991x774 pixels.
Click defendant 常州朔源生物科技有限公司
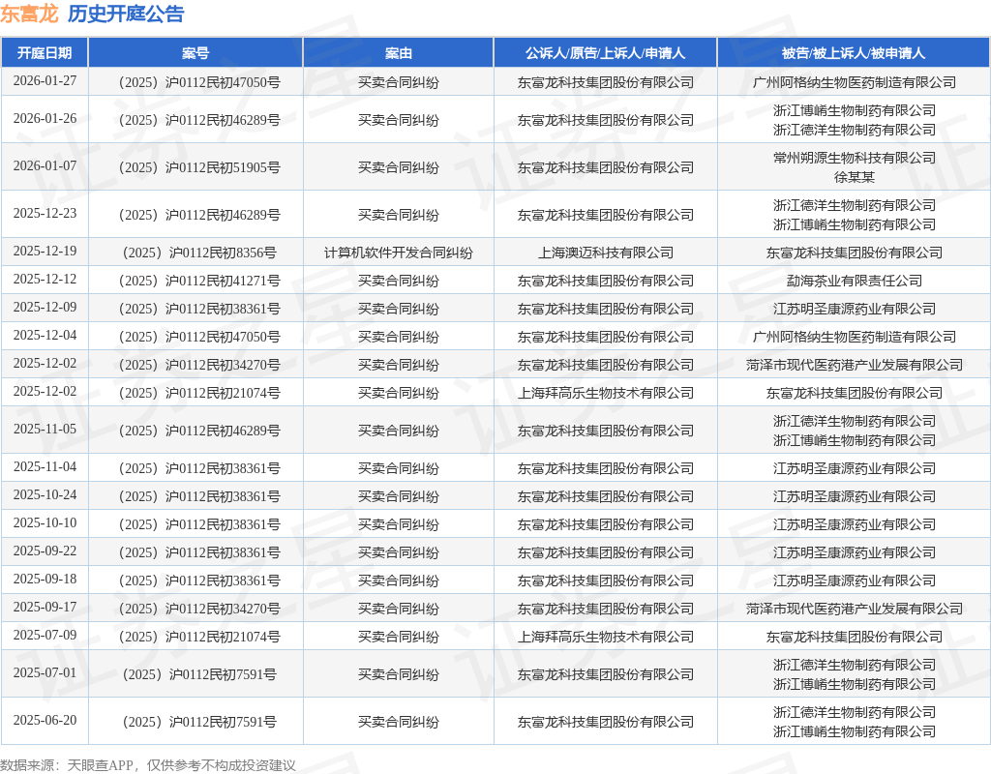click(855, 158)
